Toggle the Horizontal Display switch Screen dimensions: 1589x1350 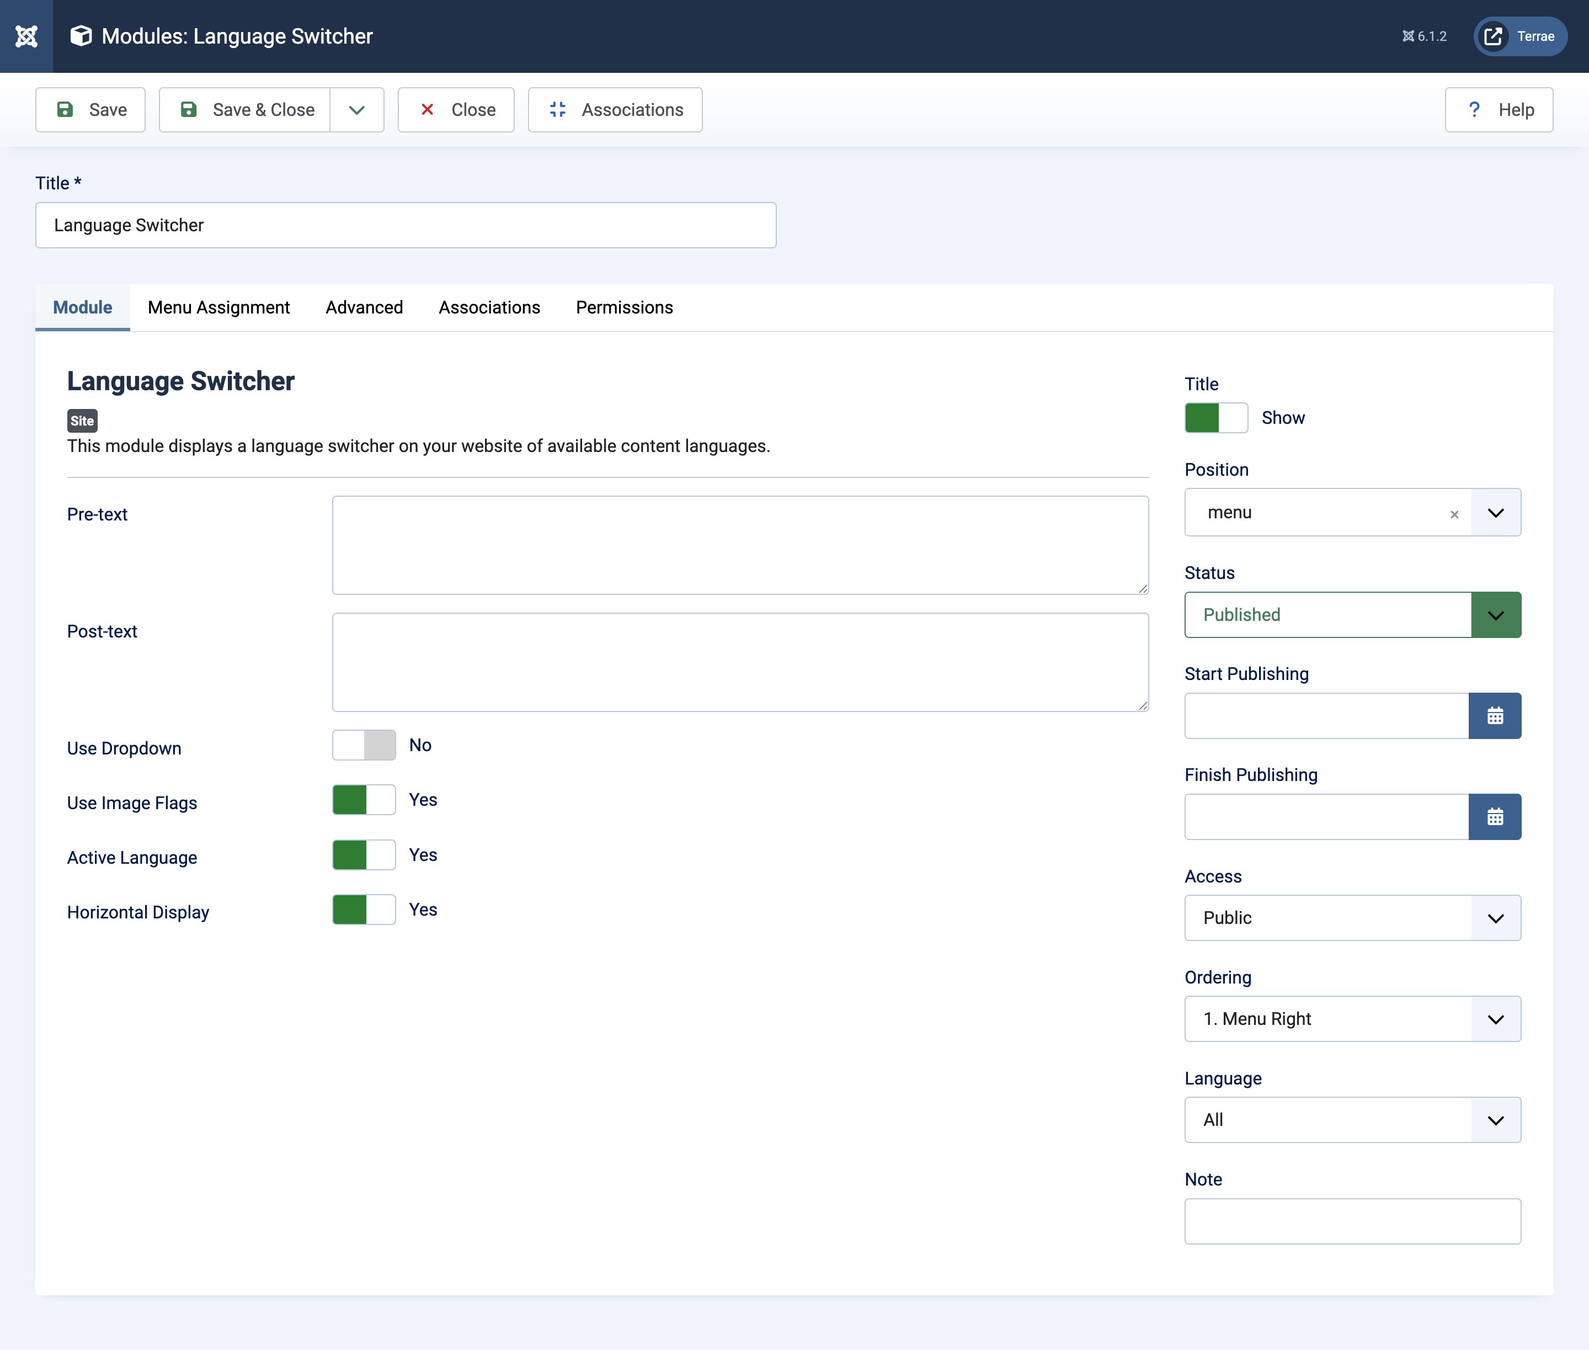364,909
